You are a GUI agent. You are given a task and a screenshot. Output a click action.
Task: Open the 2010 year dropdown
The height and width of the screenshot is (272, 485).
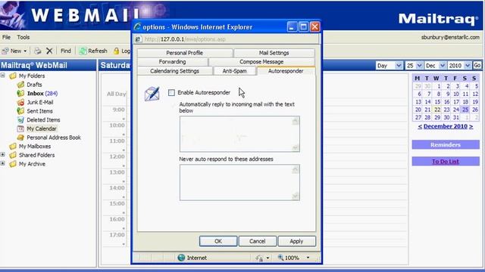[468, 66]
